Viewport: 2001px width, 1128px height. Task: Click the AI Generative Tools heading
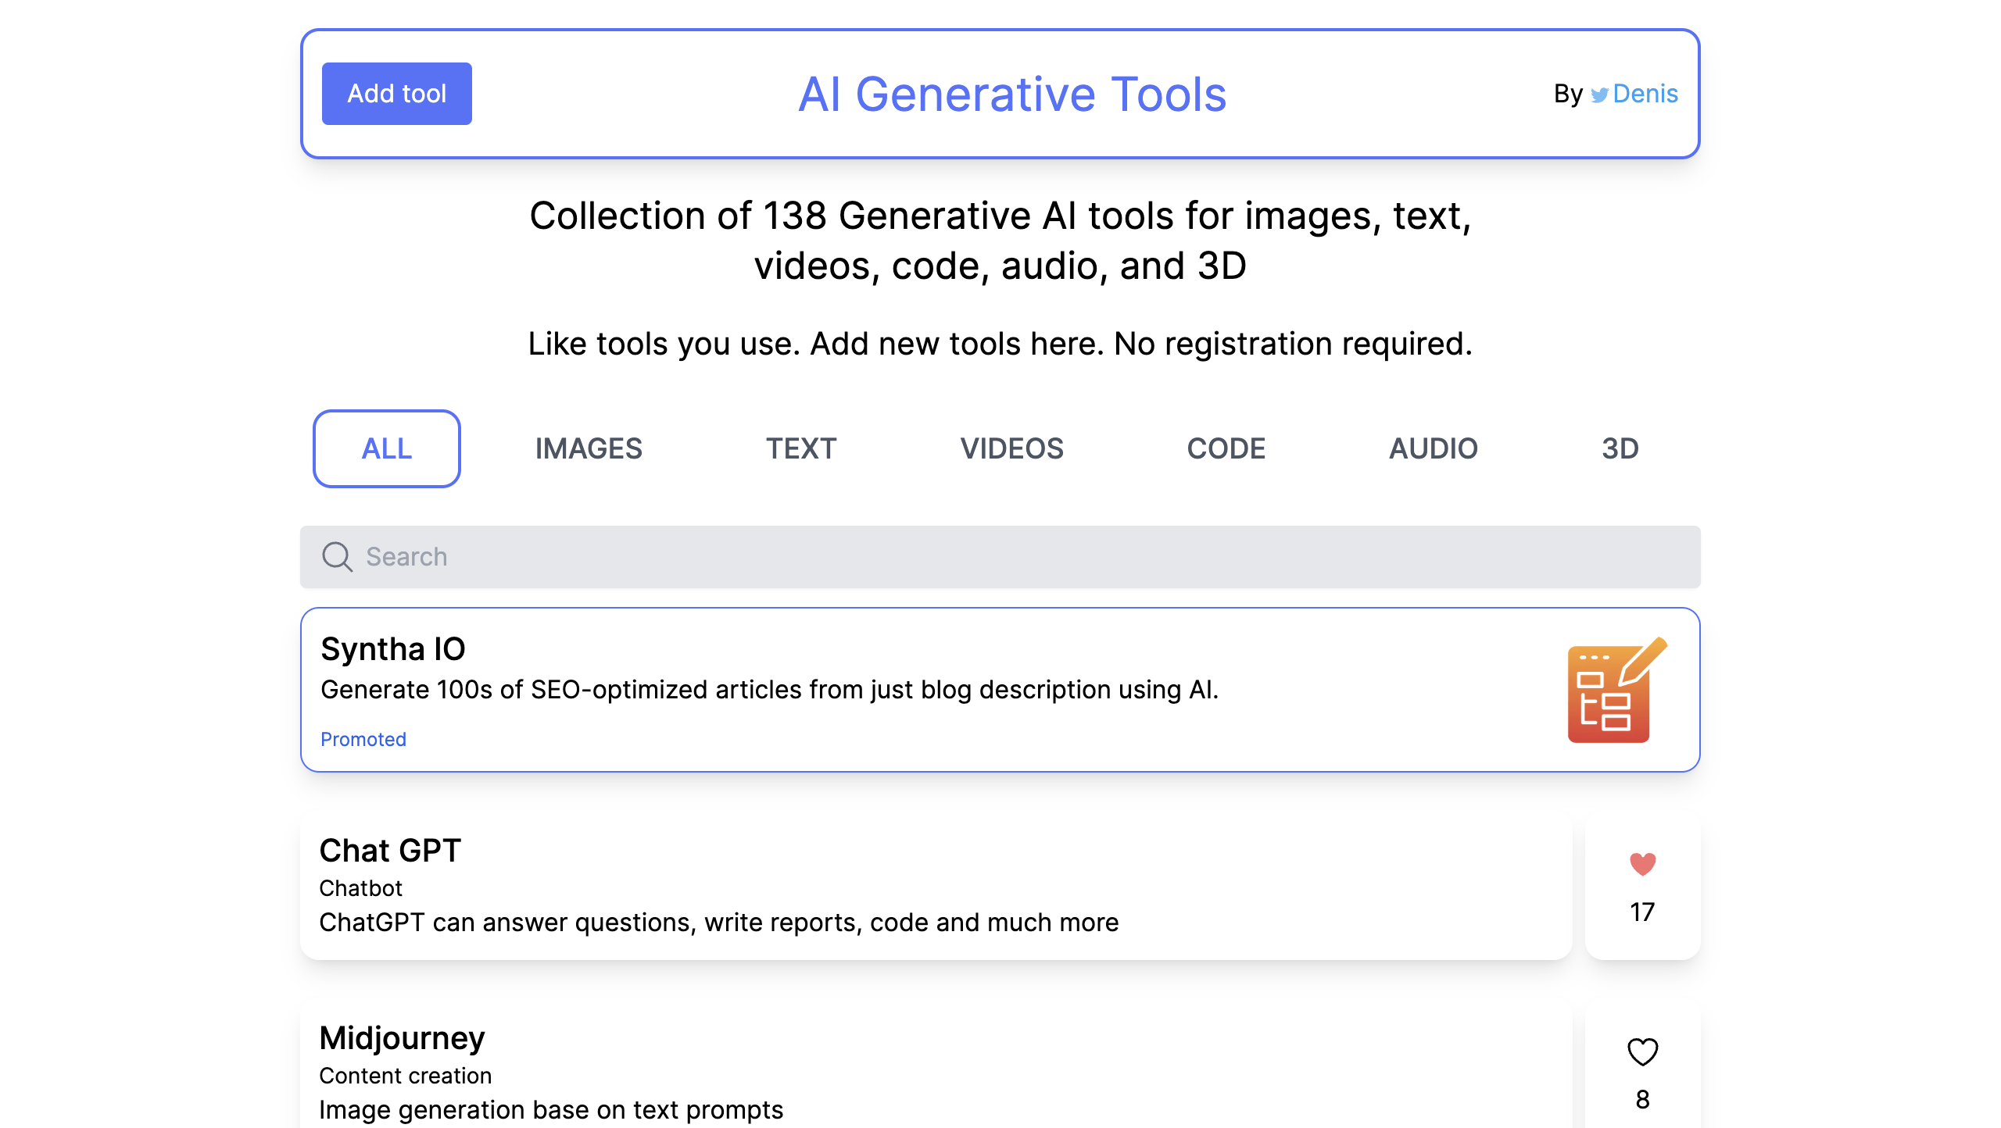1011,95
